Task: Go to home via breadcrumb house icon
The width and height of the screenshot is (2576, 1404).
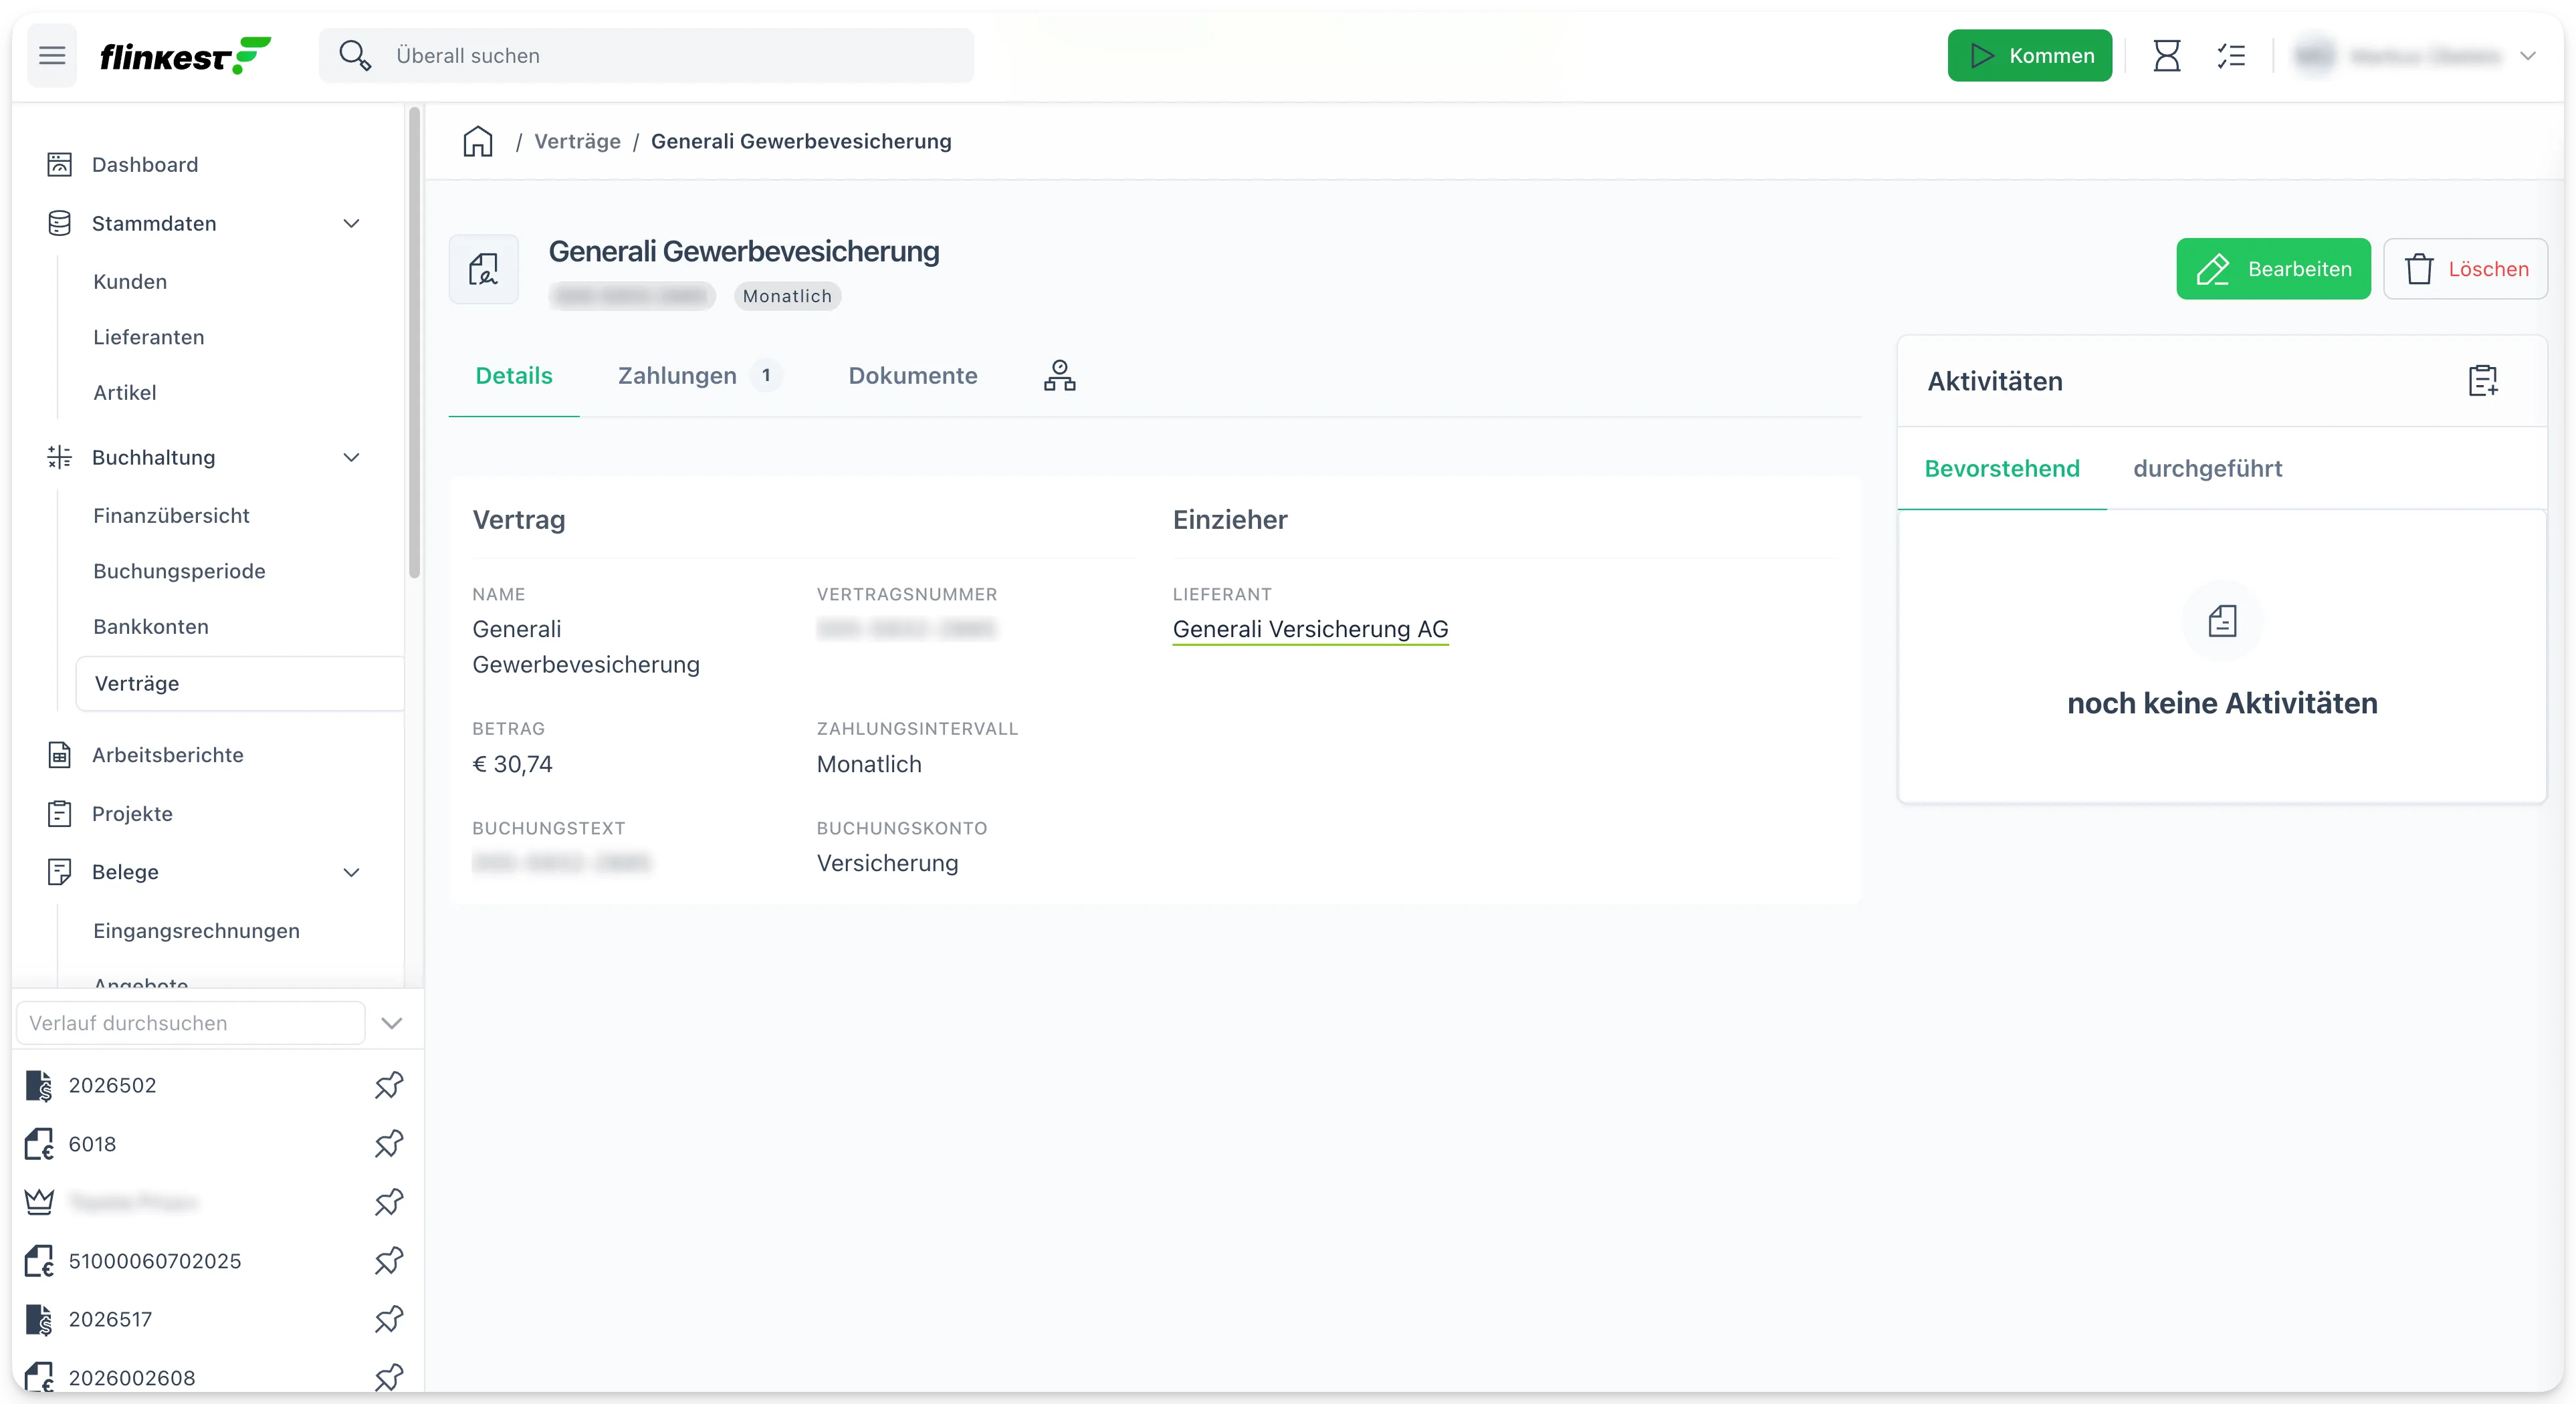Action: tap(478, 141)
